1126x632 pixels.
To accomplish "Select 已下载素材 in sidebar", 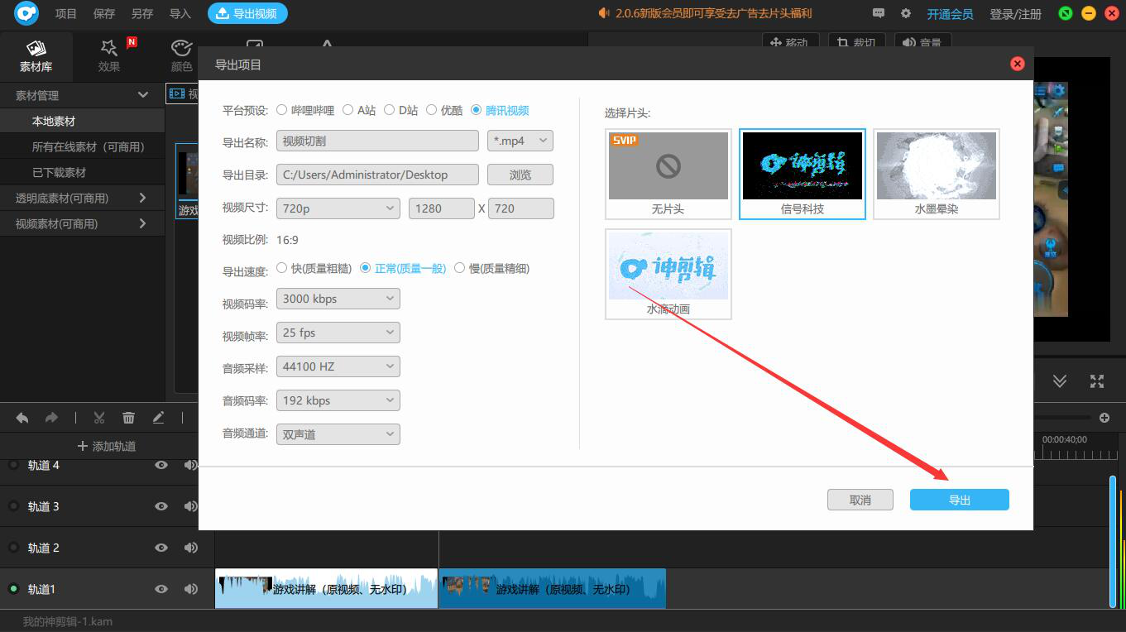I will tap(83, 172).
